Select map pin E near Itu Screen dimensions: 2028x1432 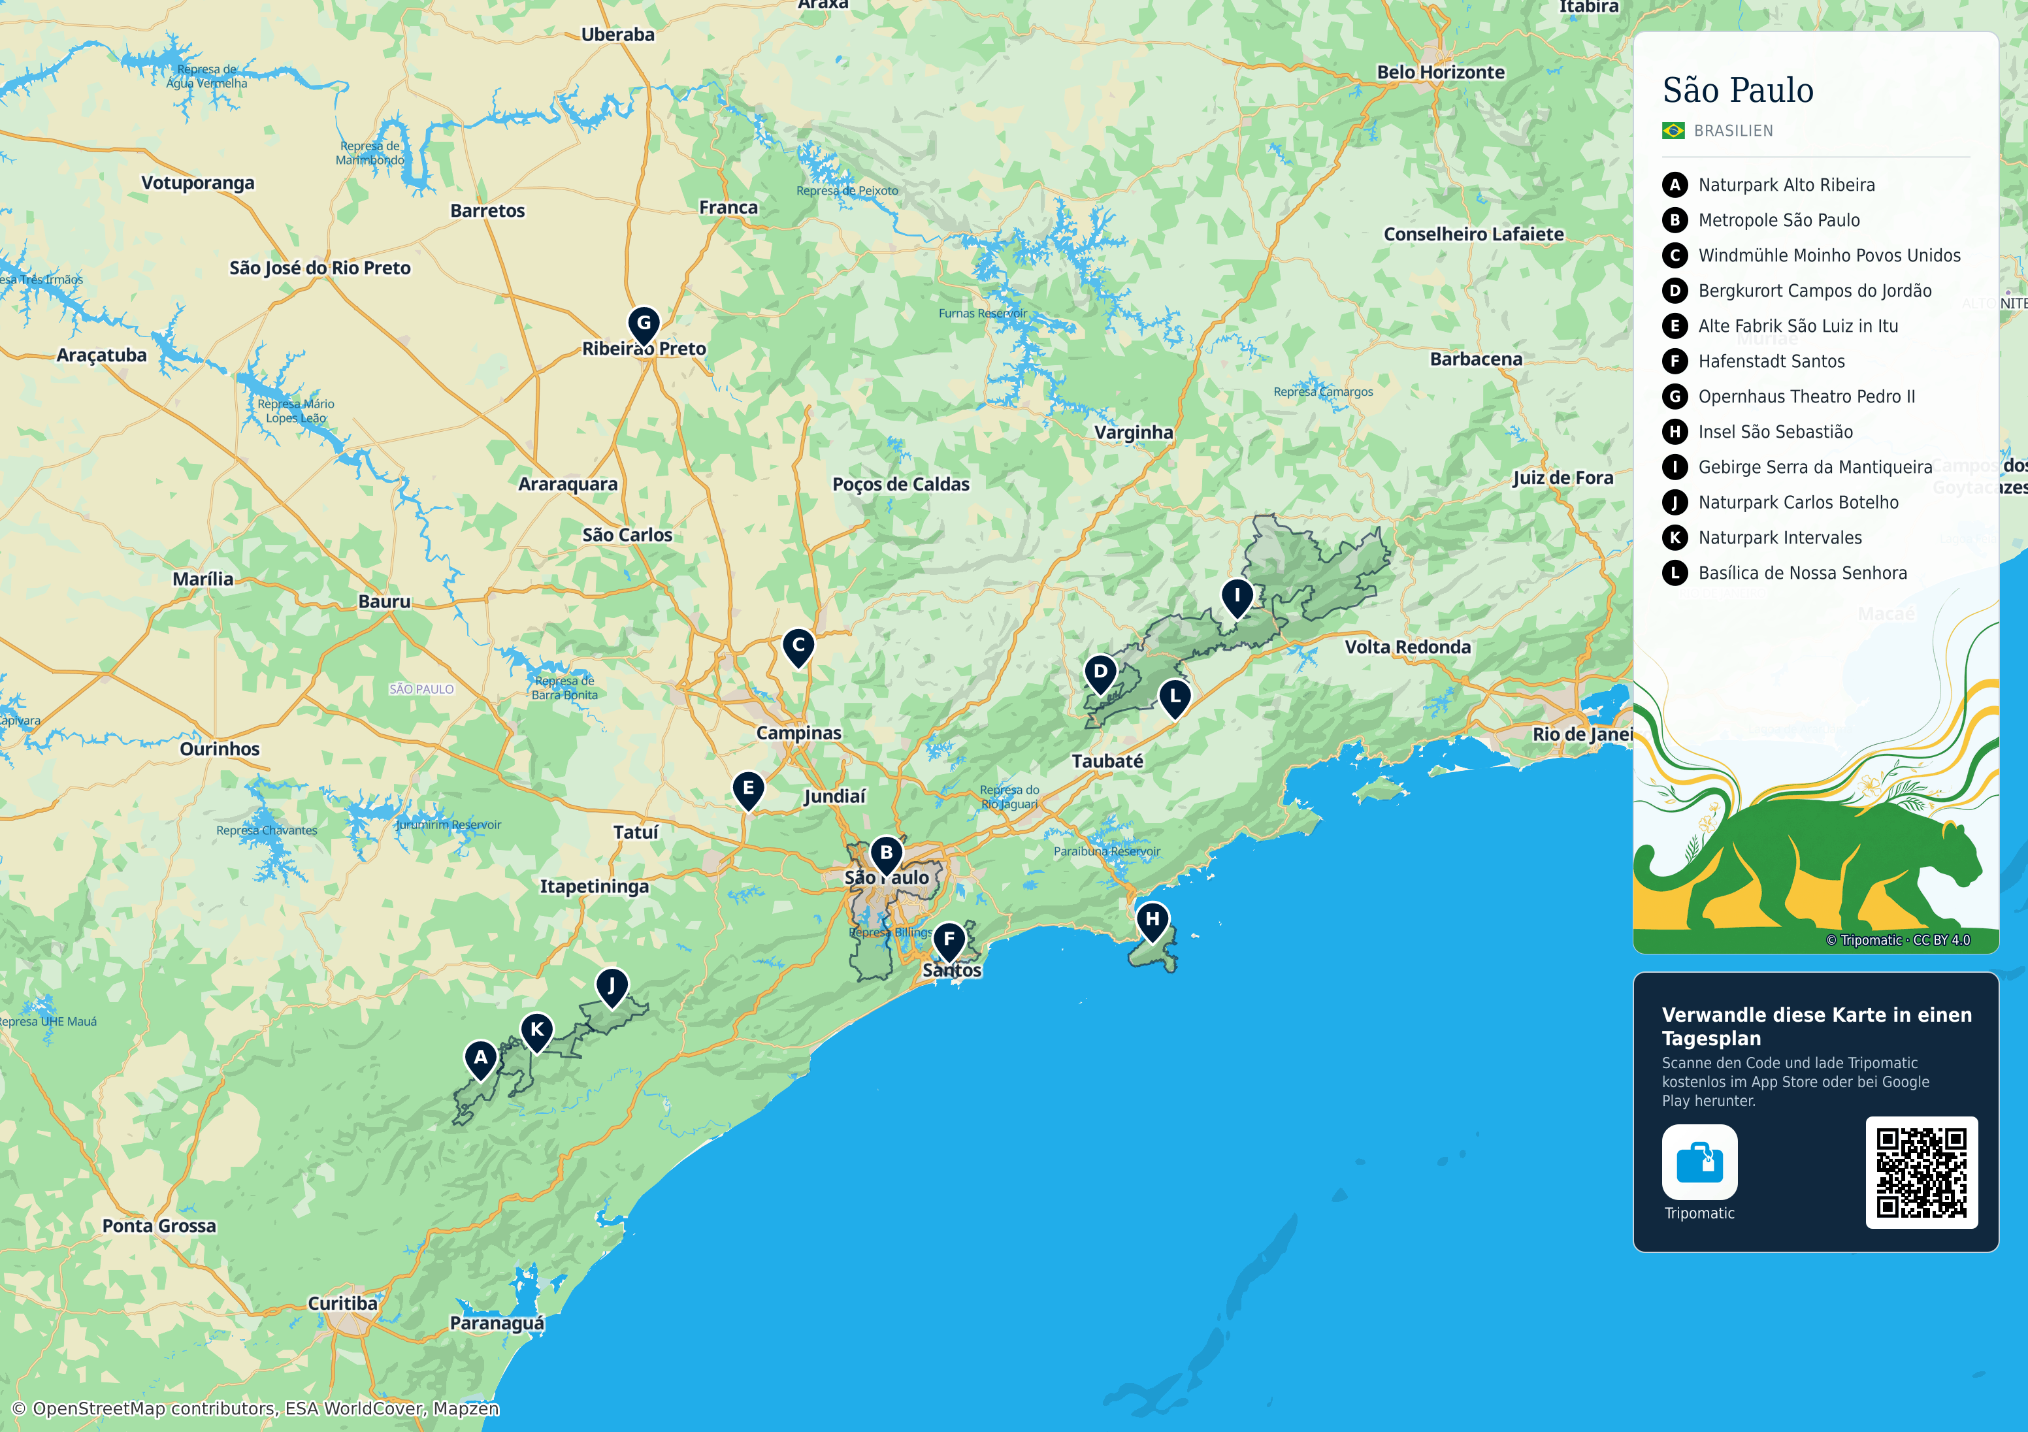click(x=748, y=790)
